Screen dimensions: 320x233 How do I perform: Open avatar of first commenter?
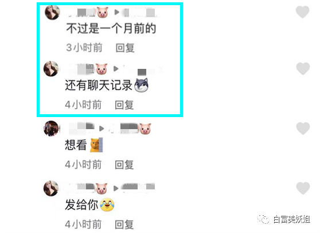click(x=52, y=12)
